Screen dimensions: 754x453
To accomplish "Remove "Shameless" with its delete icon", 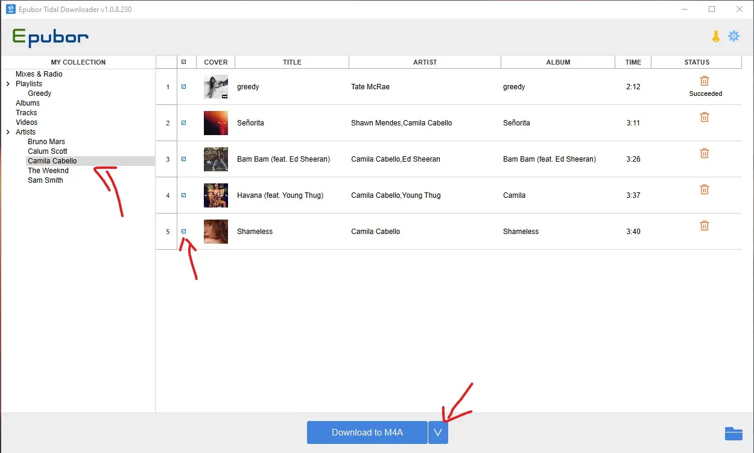I will tap(704, 225).
